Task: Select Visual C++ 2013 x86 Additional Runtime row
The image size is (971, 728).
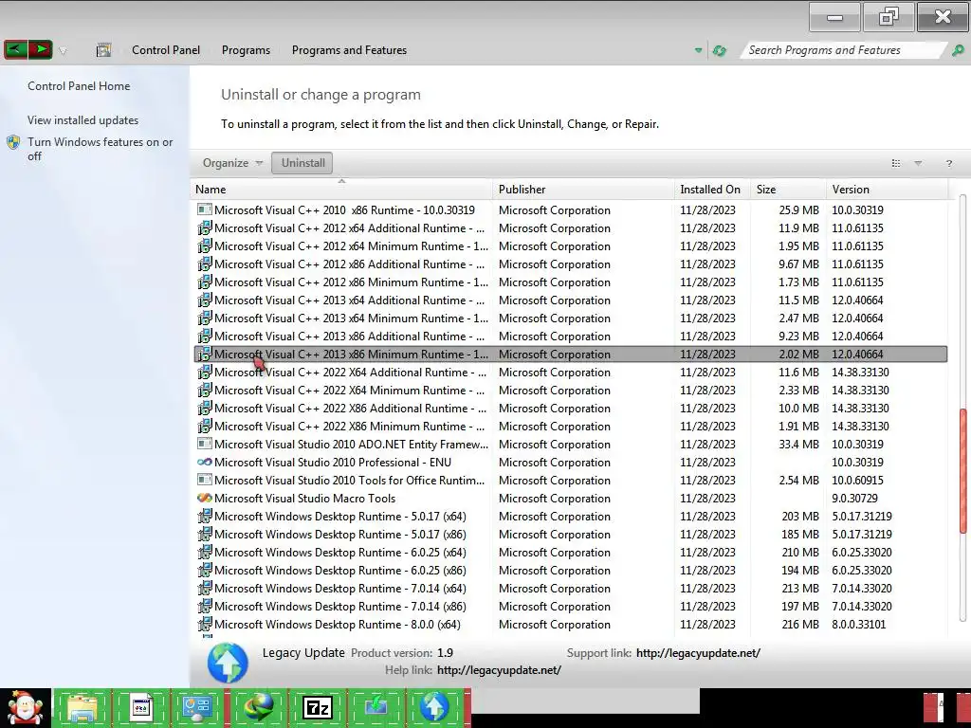Action: pyautogui.click(x=570, y=337)
